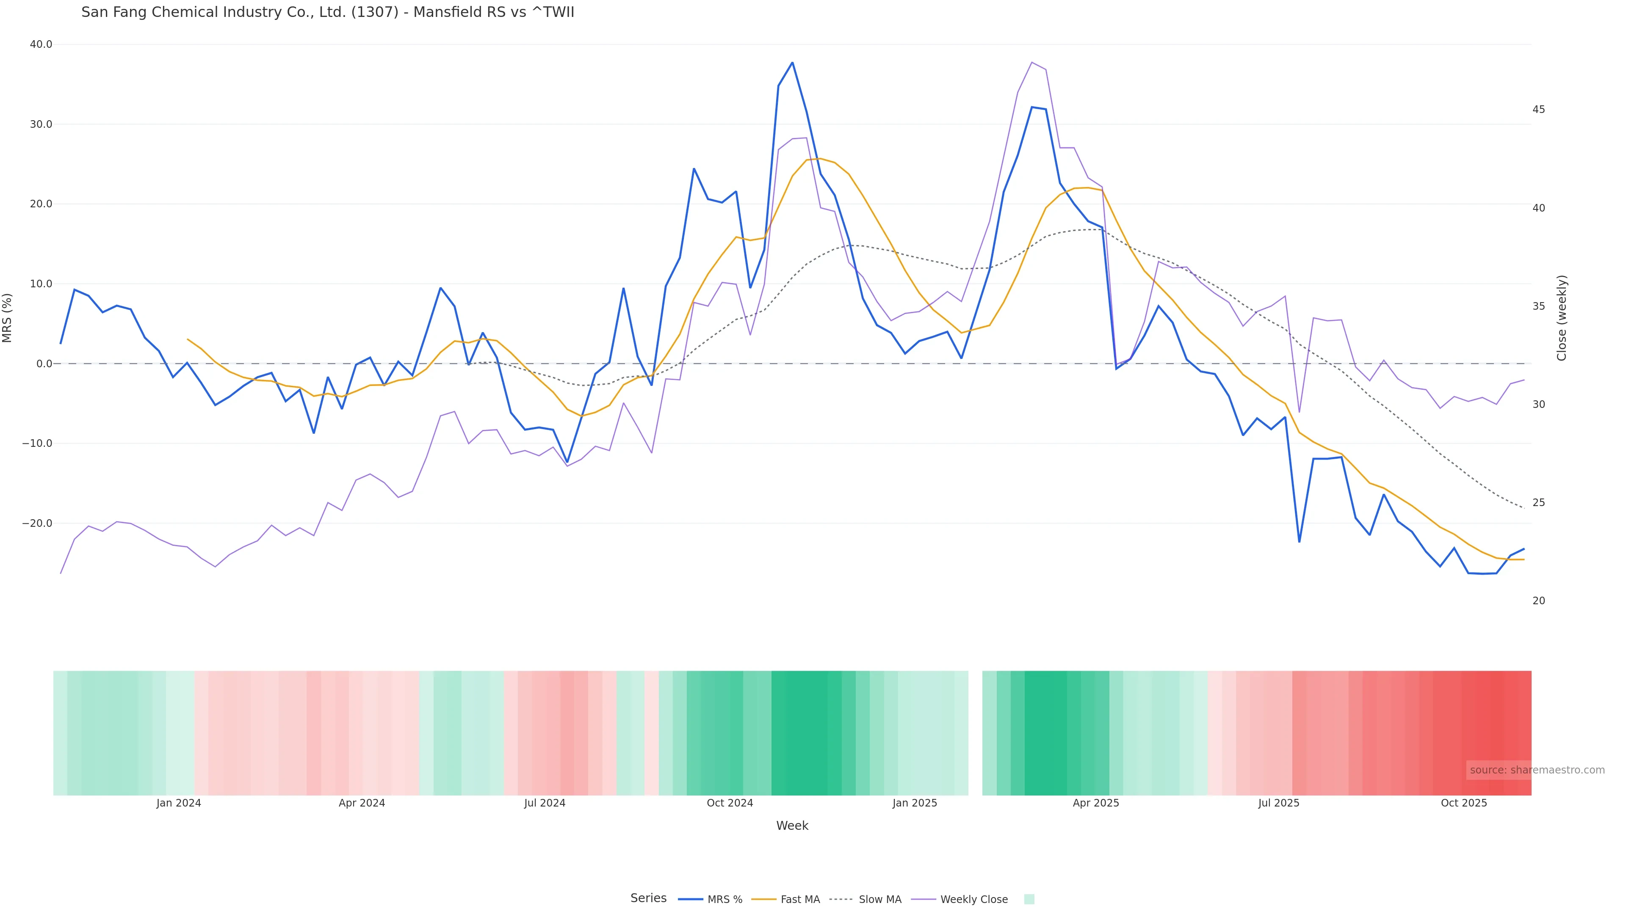
Task: Click the chart title text
Action: 328,12
